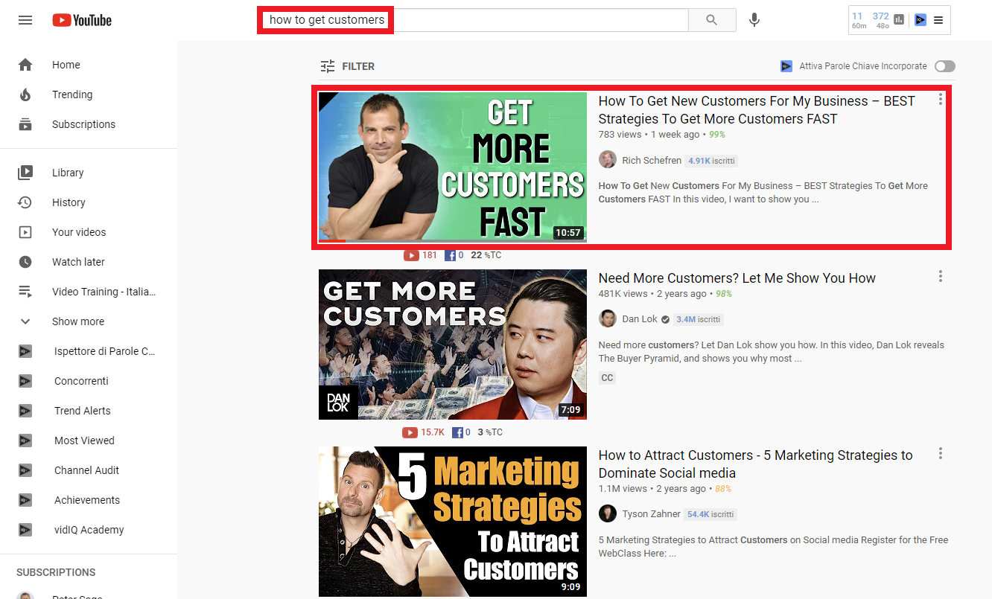
Task: Open the three-dot menu on Tyson Zahner's video
Action: [x=941, y=453]
